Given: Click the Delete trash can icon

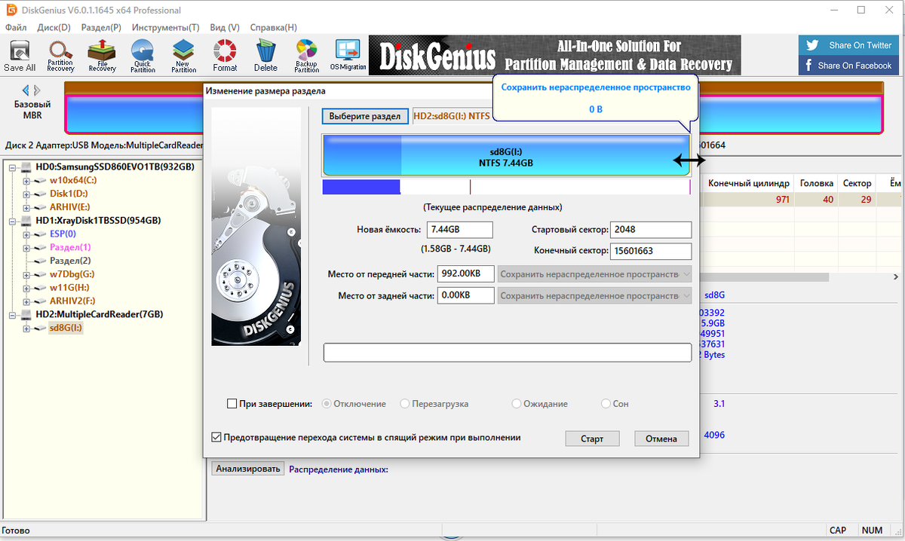Looking at the screenshot, I should click(265, 56).
